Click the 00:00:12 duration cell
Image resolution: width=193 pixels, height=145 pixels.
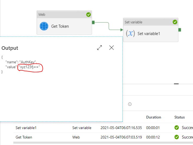coord(153,137)
